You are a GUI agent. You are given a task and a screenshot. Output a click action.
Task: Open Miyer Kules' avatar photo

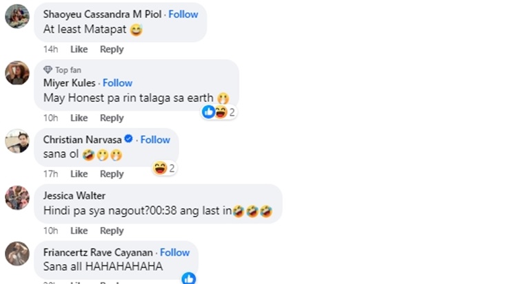coord(17,73)
